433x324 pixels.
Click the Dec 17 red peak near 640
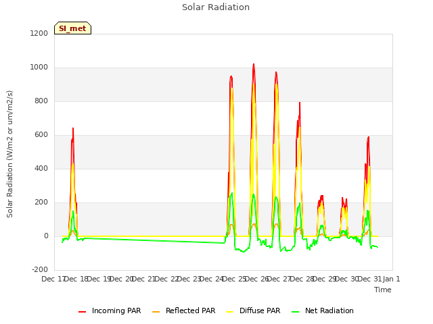point(73,128)
